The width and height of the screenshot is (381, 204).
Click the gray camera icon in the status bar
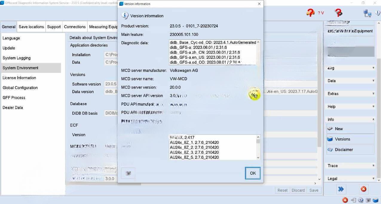pyautogui.click(x=368, y=200)
